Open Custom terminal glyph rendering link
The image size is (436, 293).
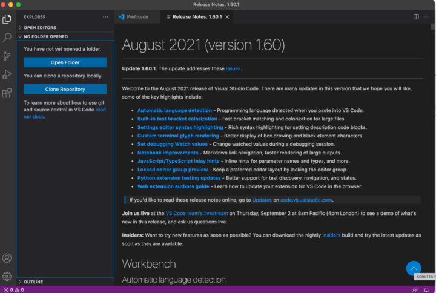[178, 136]
